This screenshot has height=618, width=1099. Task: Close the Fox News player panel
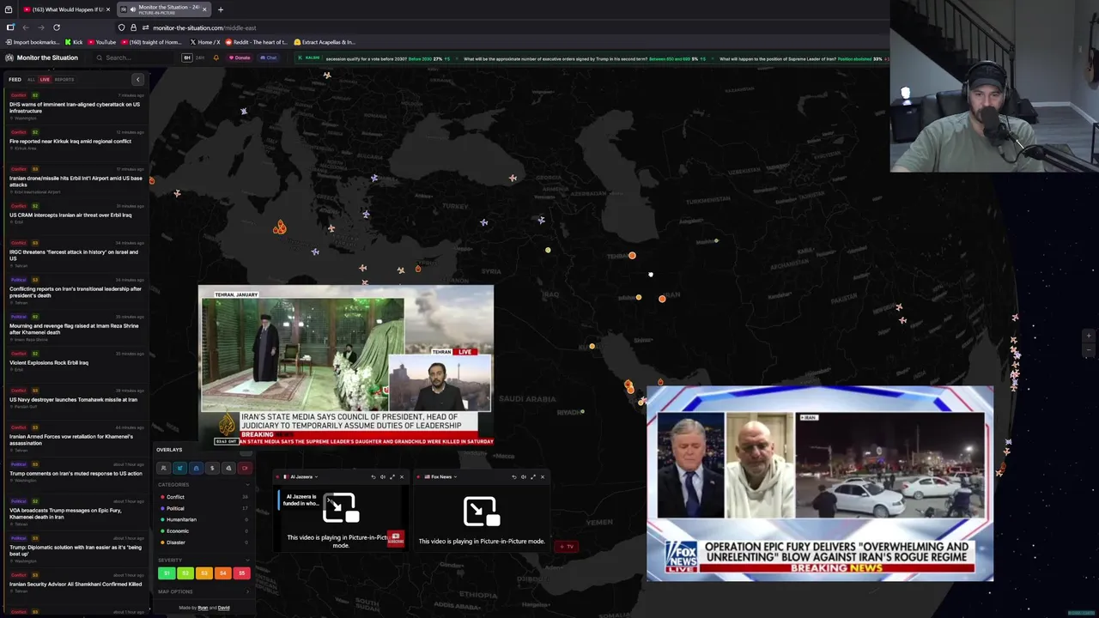pos(543,476)
